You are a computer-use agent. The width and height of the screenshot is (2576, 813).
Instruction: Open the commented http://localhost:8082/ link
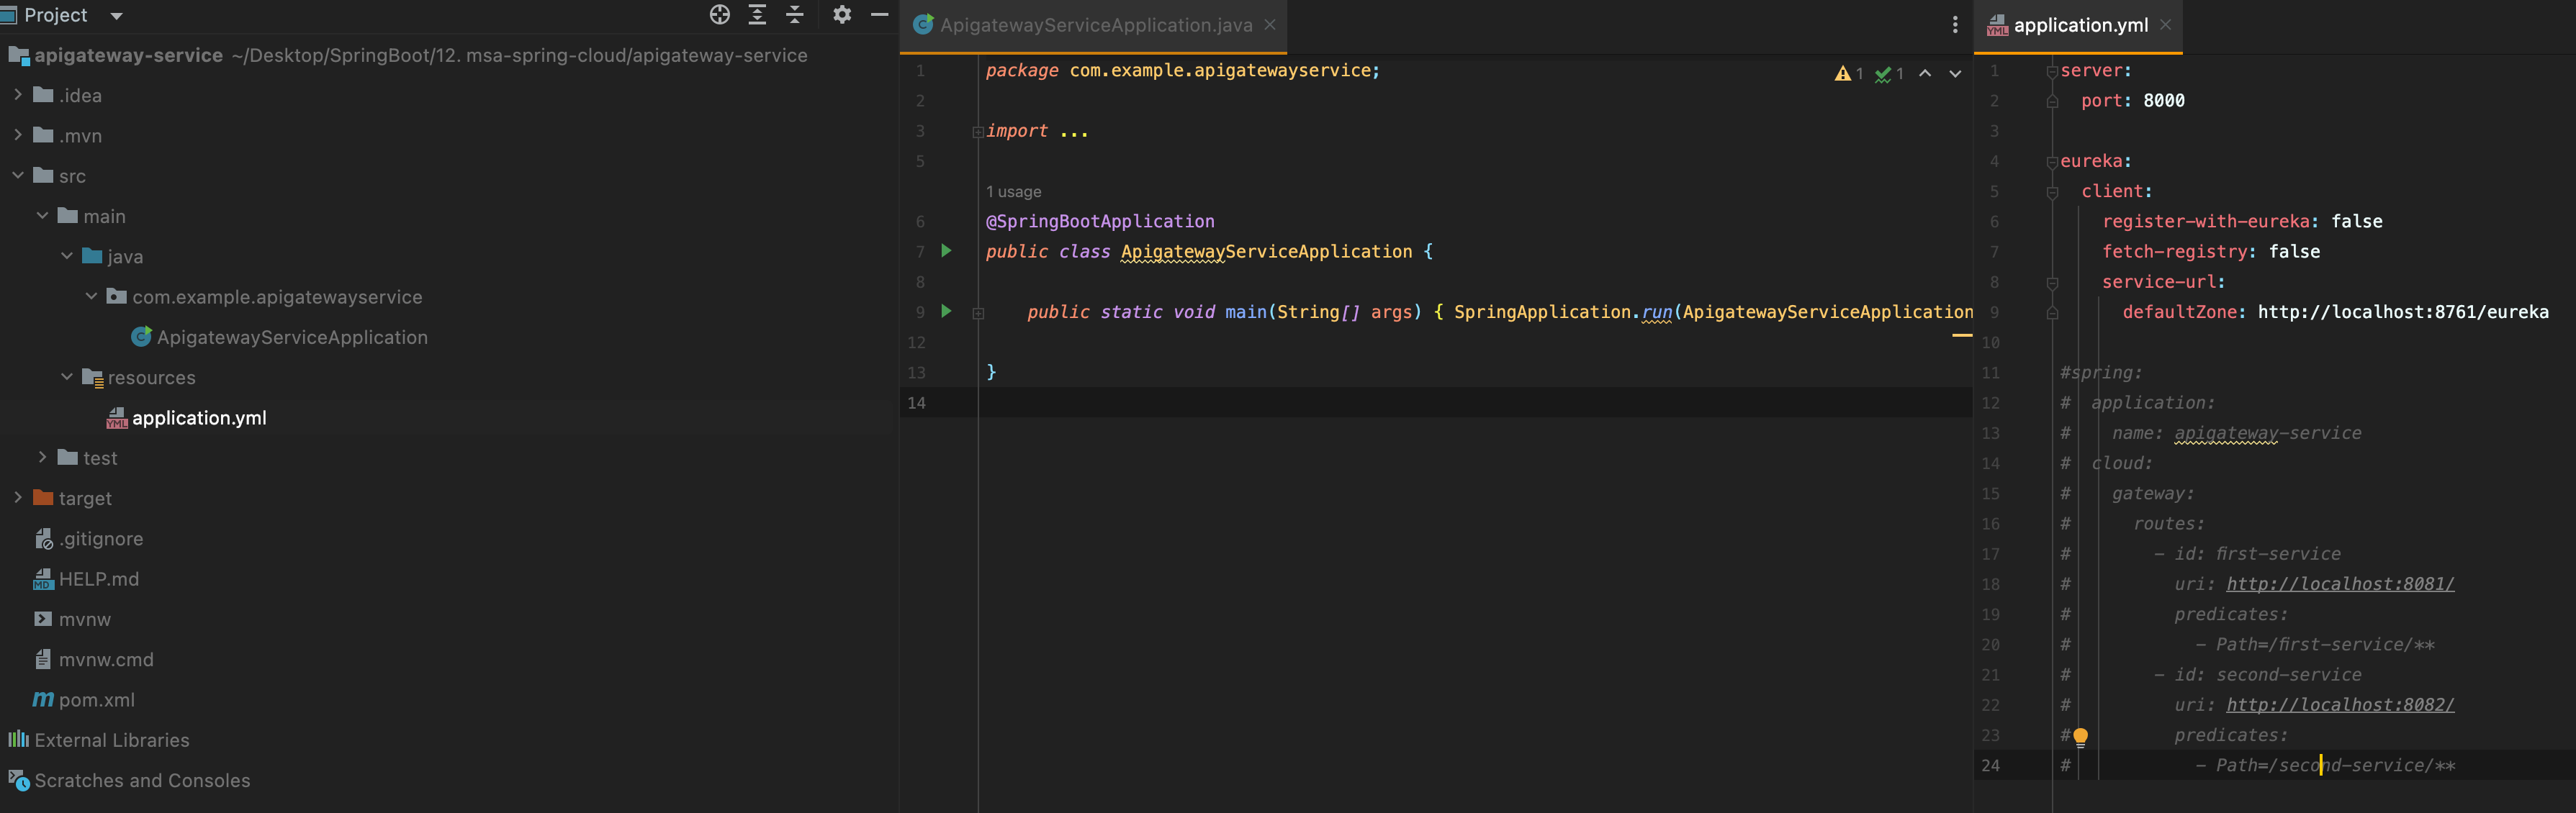2340,704
